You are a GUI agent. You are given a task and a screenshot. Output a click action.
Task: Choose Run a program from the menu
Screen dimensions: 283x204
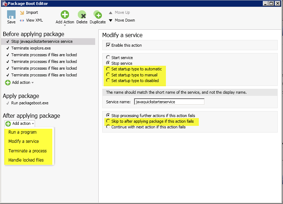23,132
